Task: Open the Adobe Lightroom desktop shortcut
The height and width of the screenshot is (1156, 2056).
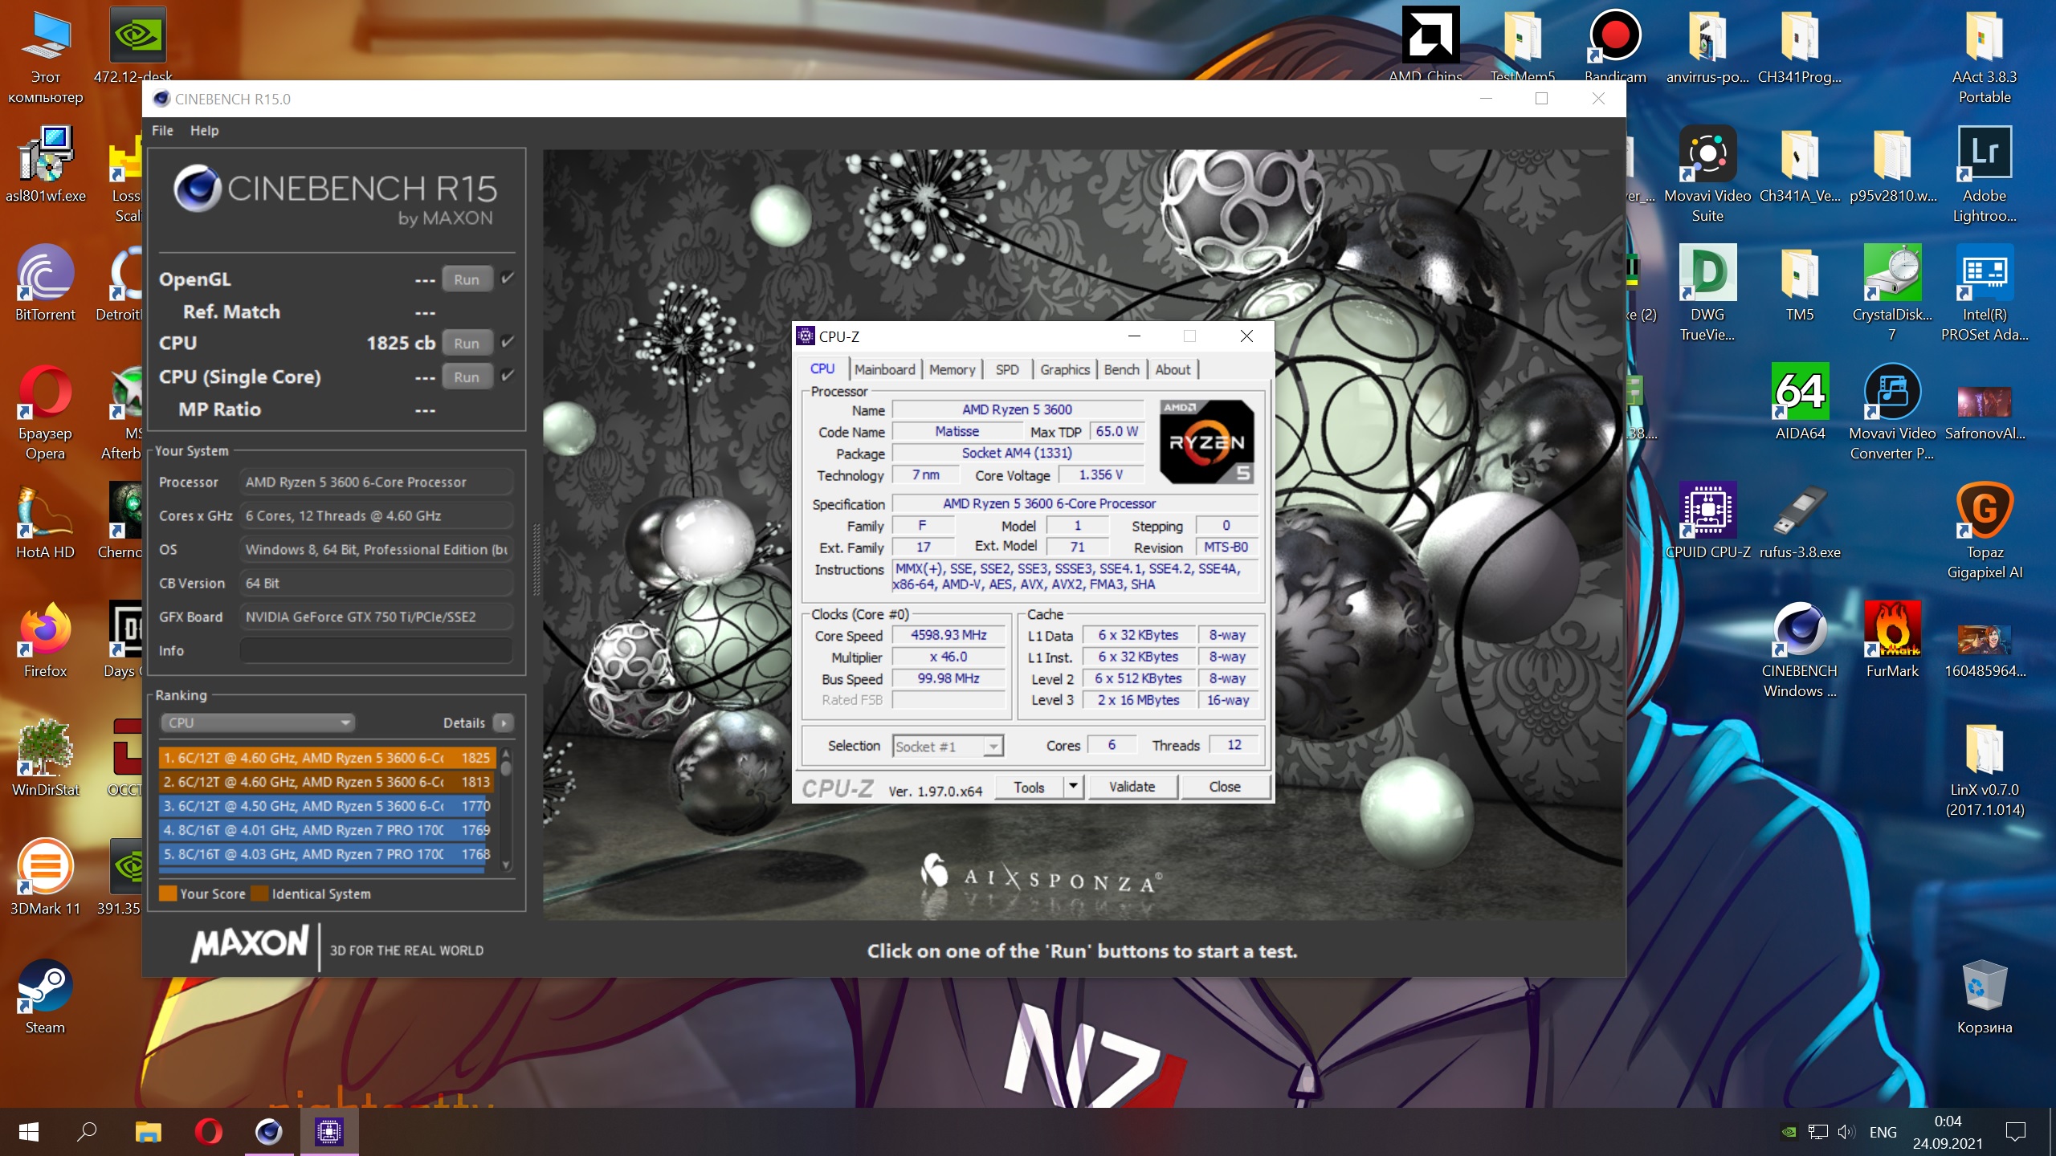Action: (1985, 173)
